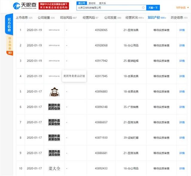Screen dimensions: 191x176
Task: Switch to 查老板 search tab
Action: tap(92, 2)
